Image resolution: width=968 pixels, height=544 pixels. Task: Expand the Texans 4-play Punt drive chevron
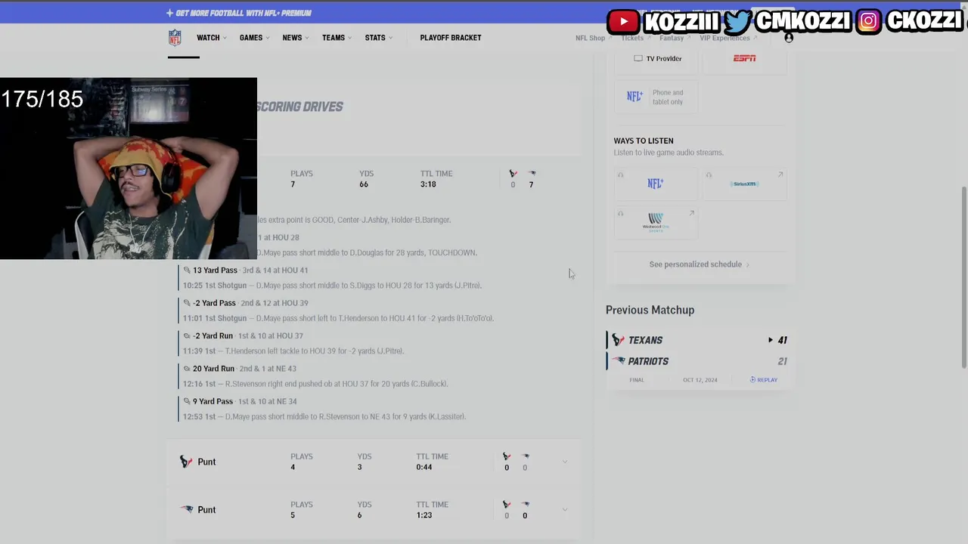pos(565,462)
